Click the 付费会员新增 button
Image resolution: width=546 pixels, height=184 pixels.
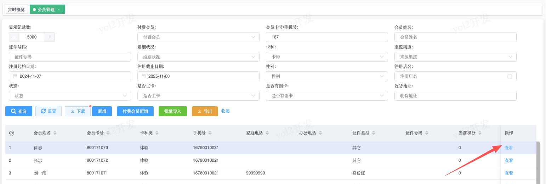(x=135, y=111)
